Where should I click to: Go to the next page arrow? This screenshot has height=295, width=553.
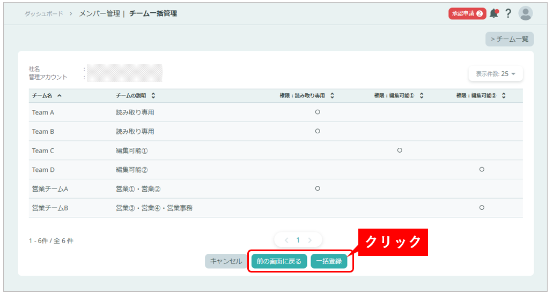(310, 240)
